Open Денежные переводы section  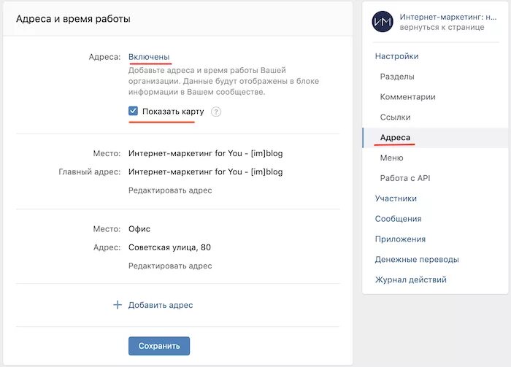point(417,259)
